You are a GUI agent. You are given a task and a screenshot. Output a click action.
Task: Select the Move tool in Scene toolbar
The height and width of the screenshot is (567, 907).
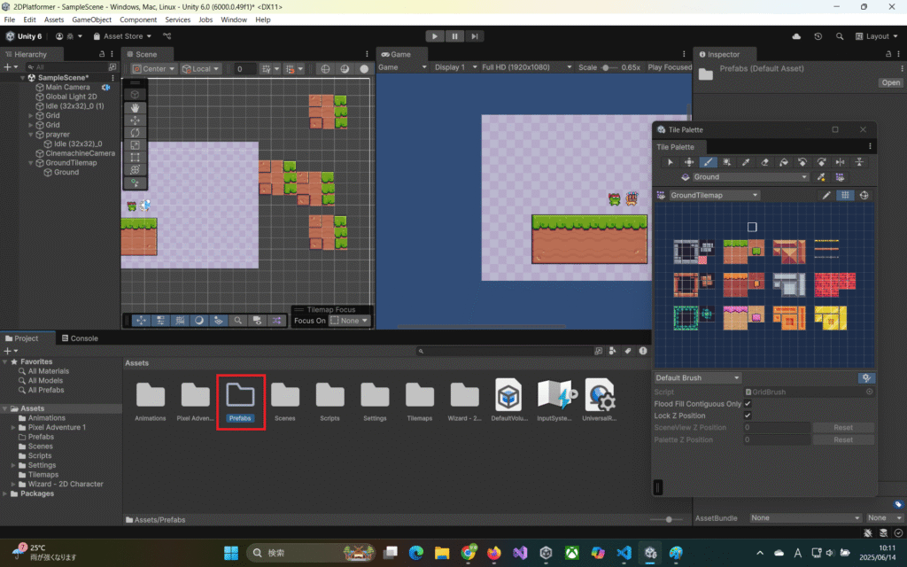click(x=135, y=120)
